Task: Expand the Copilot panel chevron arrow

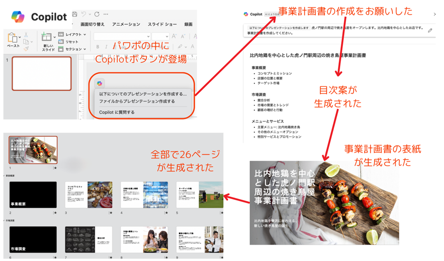Action: pyautogui.click(x=434, y=14)
